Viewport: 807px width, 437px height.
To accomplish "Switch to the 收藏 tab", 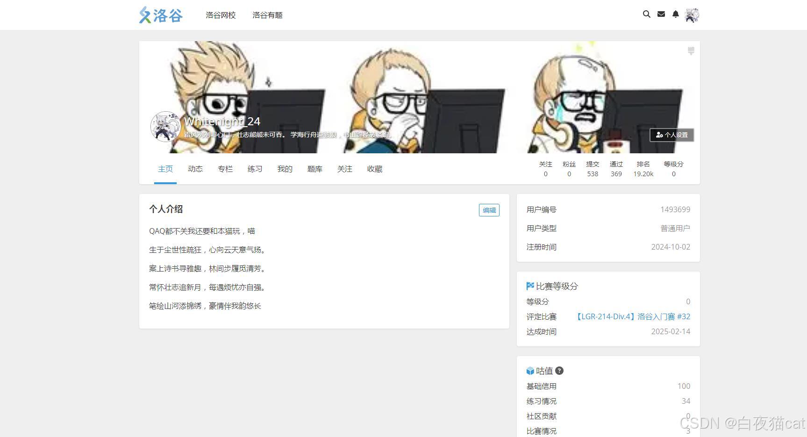I will pos(375,169).
